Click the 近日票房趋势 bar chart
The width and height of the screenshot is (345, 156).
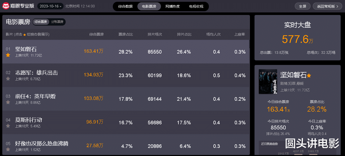pos(298,151)
